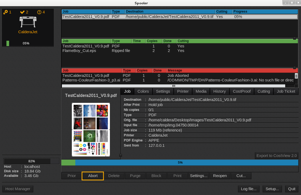Click the CalderaJet printer icon
The width and height of the screenshot is (301, 195).
28,22
